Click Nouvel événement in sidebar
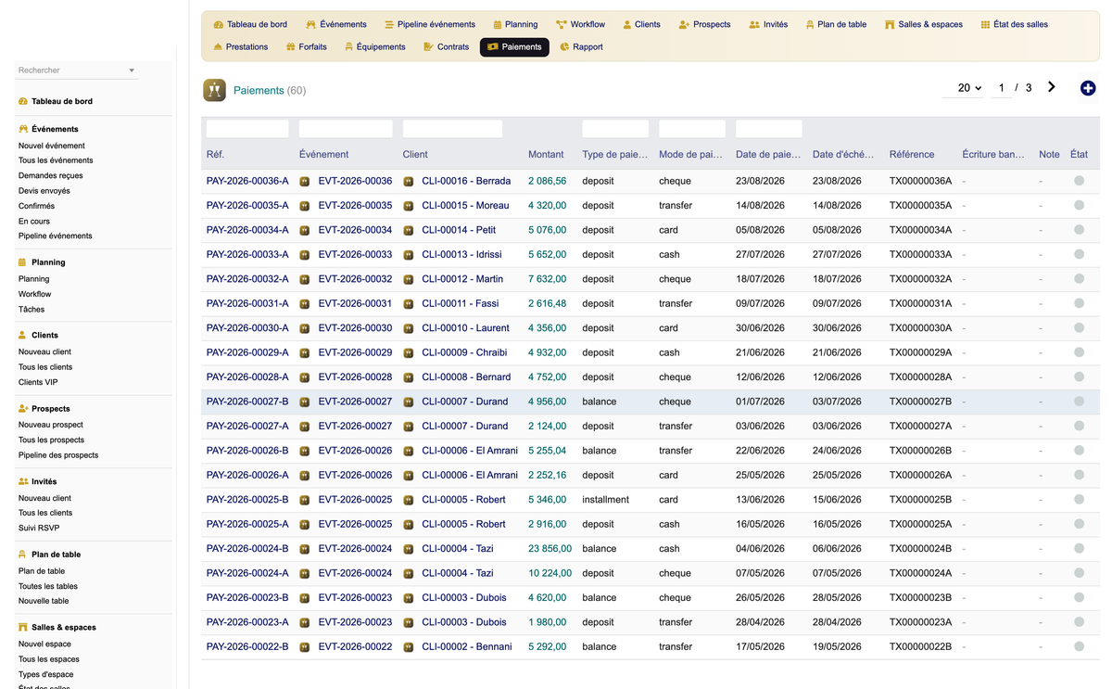Image resolution: width=1112 pixels, height=689 pixels. [52, 146]
